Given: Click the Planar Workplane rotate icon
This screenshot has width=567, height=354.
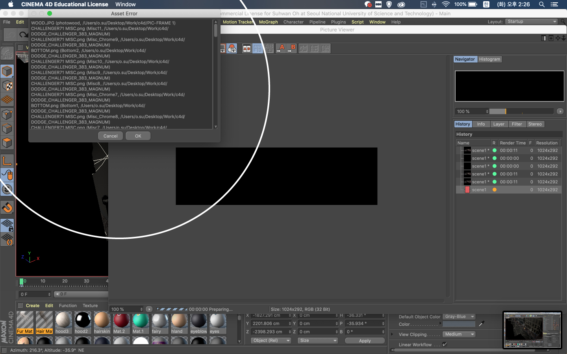Looking at the screenshot, I should [x=7, y=240].
